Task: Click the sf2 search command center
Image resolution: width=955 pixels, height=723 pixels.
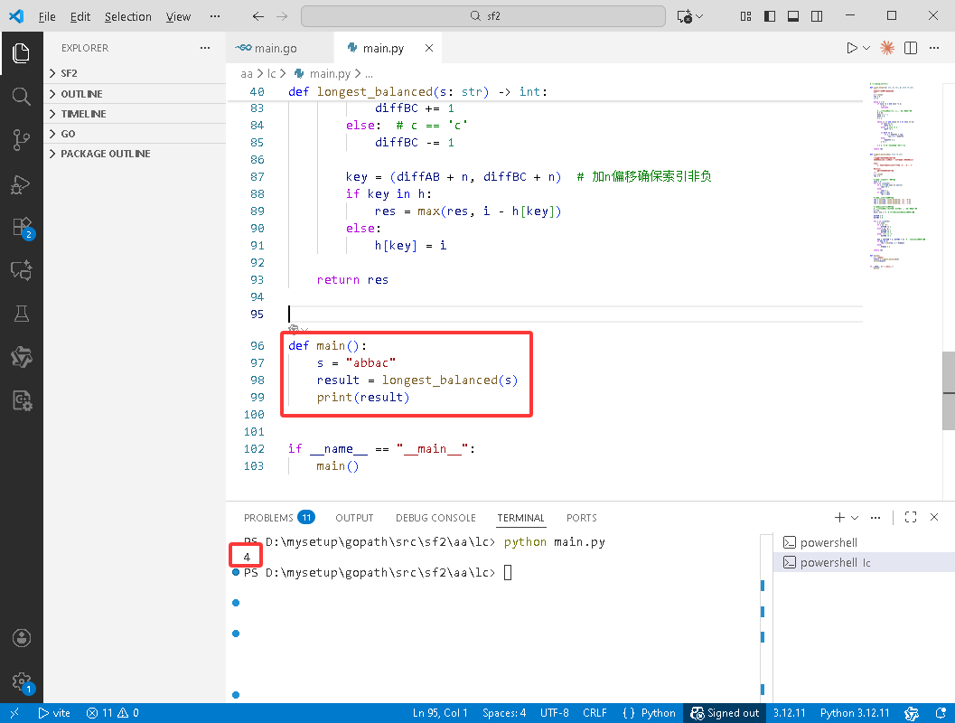Action: 483,16
